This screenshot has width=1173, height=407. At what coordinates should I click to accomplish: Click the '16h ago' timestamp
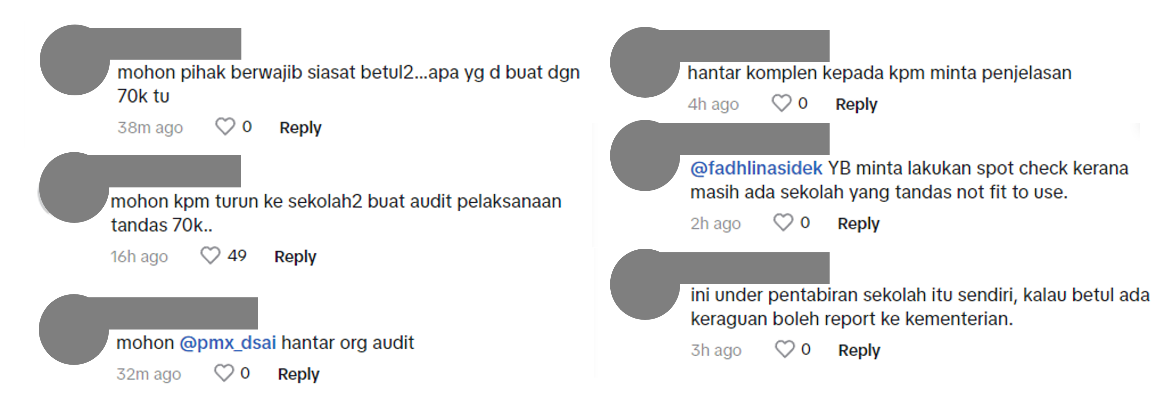click(139, 257)
